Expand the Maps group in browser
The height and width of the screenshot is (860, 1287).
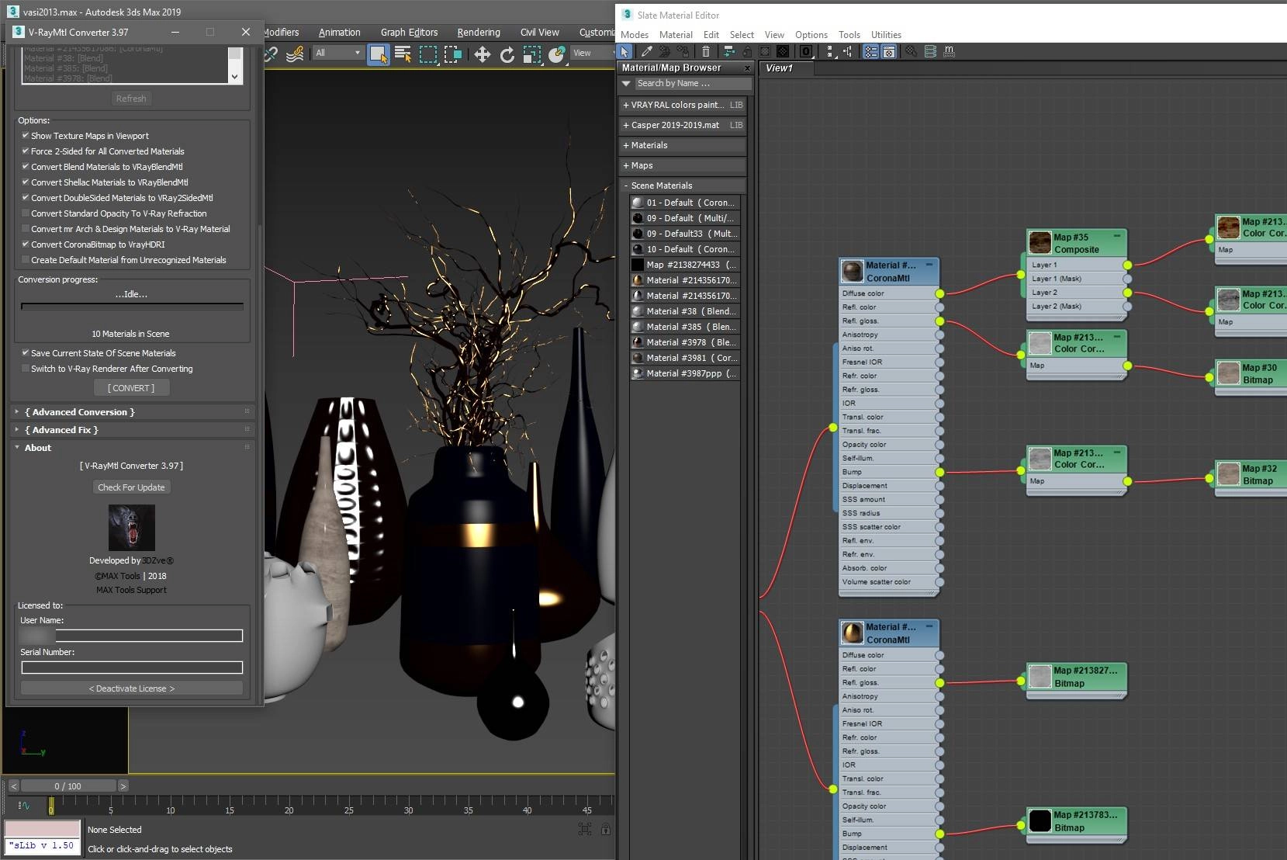pos(683,165)
